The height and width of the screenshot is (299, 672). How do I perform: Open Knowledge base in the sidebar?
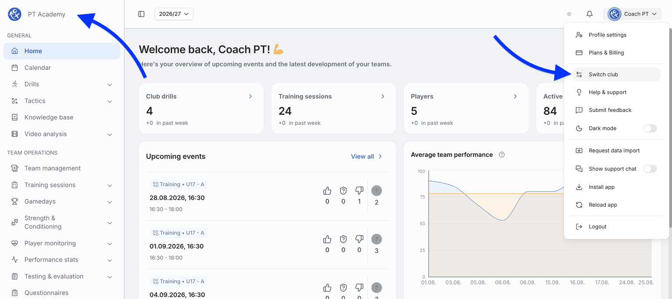(x=62, y=117)
